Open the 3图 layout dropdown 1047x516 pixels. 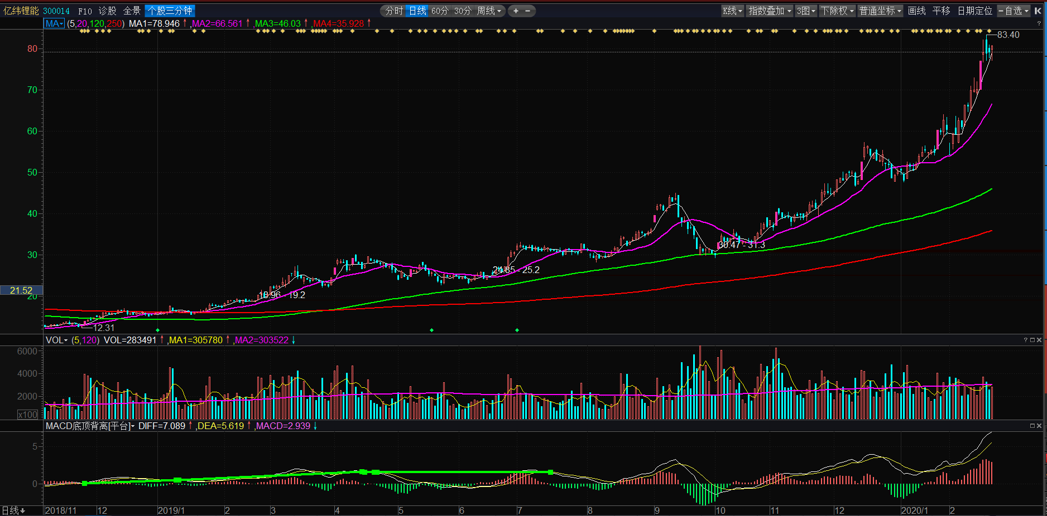point(806,11)
